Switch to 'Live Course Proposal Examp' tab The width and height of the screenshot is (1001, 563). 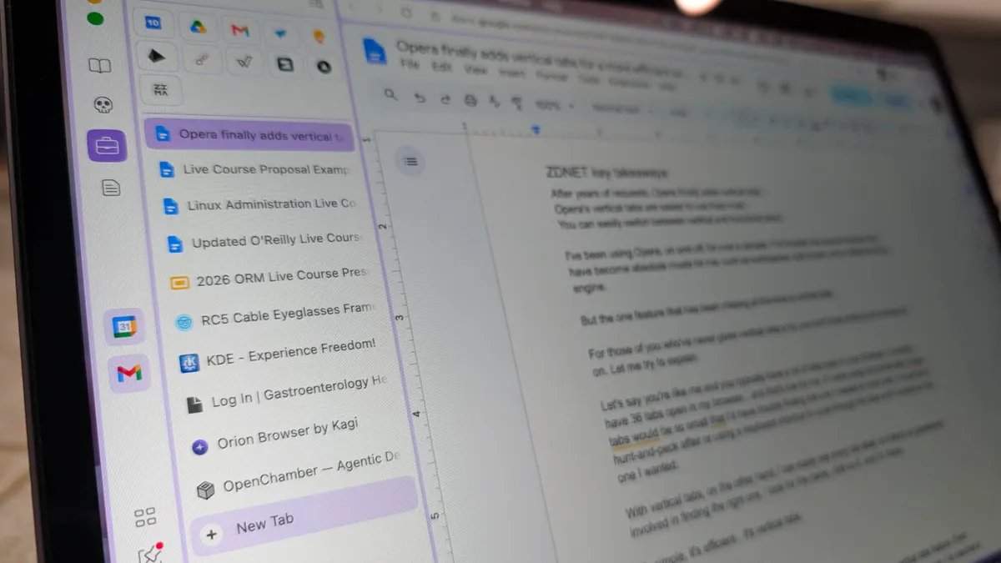pos(255,169)
